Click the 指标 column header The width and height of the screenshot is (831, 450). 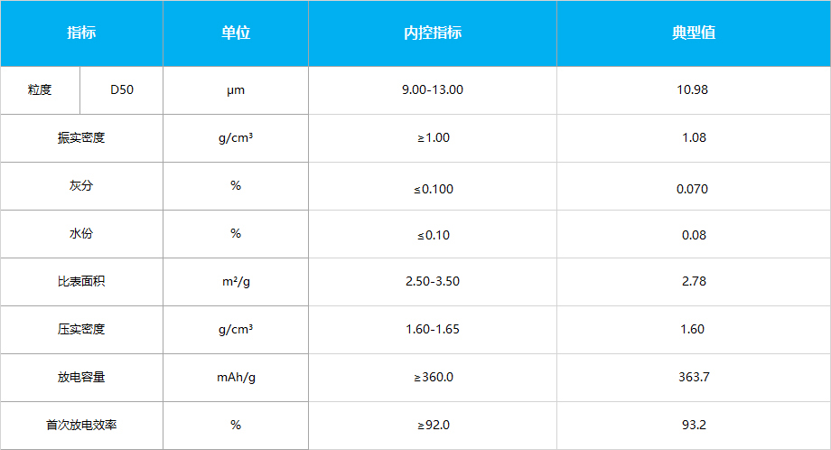(81, 33)
